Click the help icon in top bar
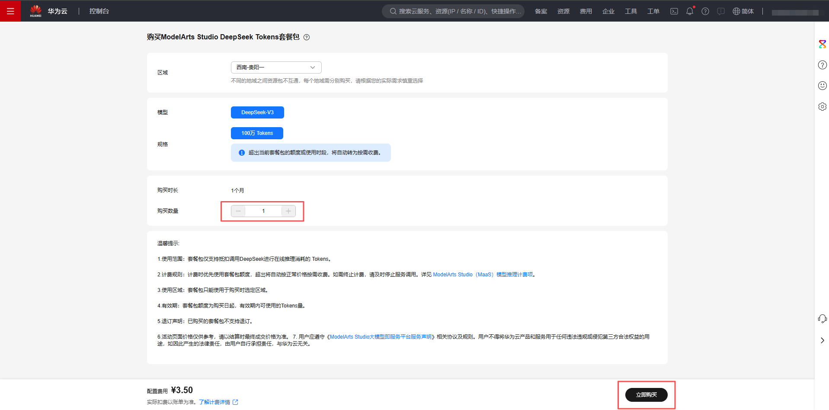The image size is (829, 410). pos(705,11)
